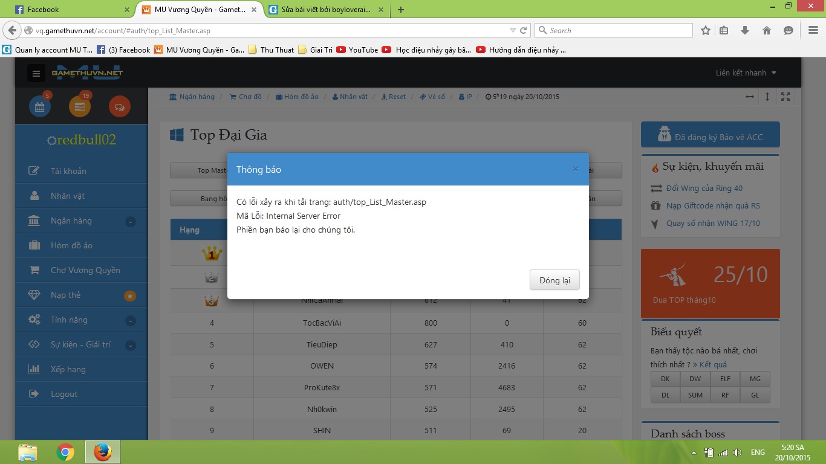Vote for the ELF class option

[725, 379]
